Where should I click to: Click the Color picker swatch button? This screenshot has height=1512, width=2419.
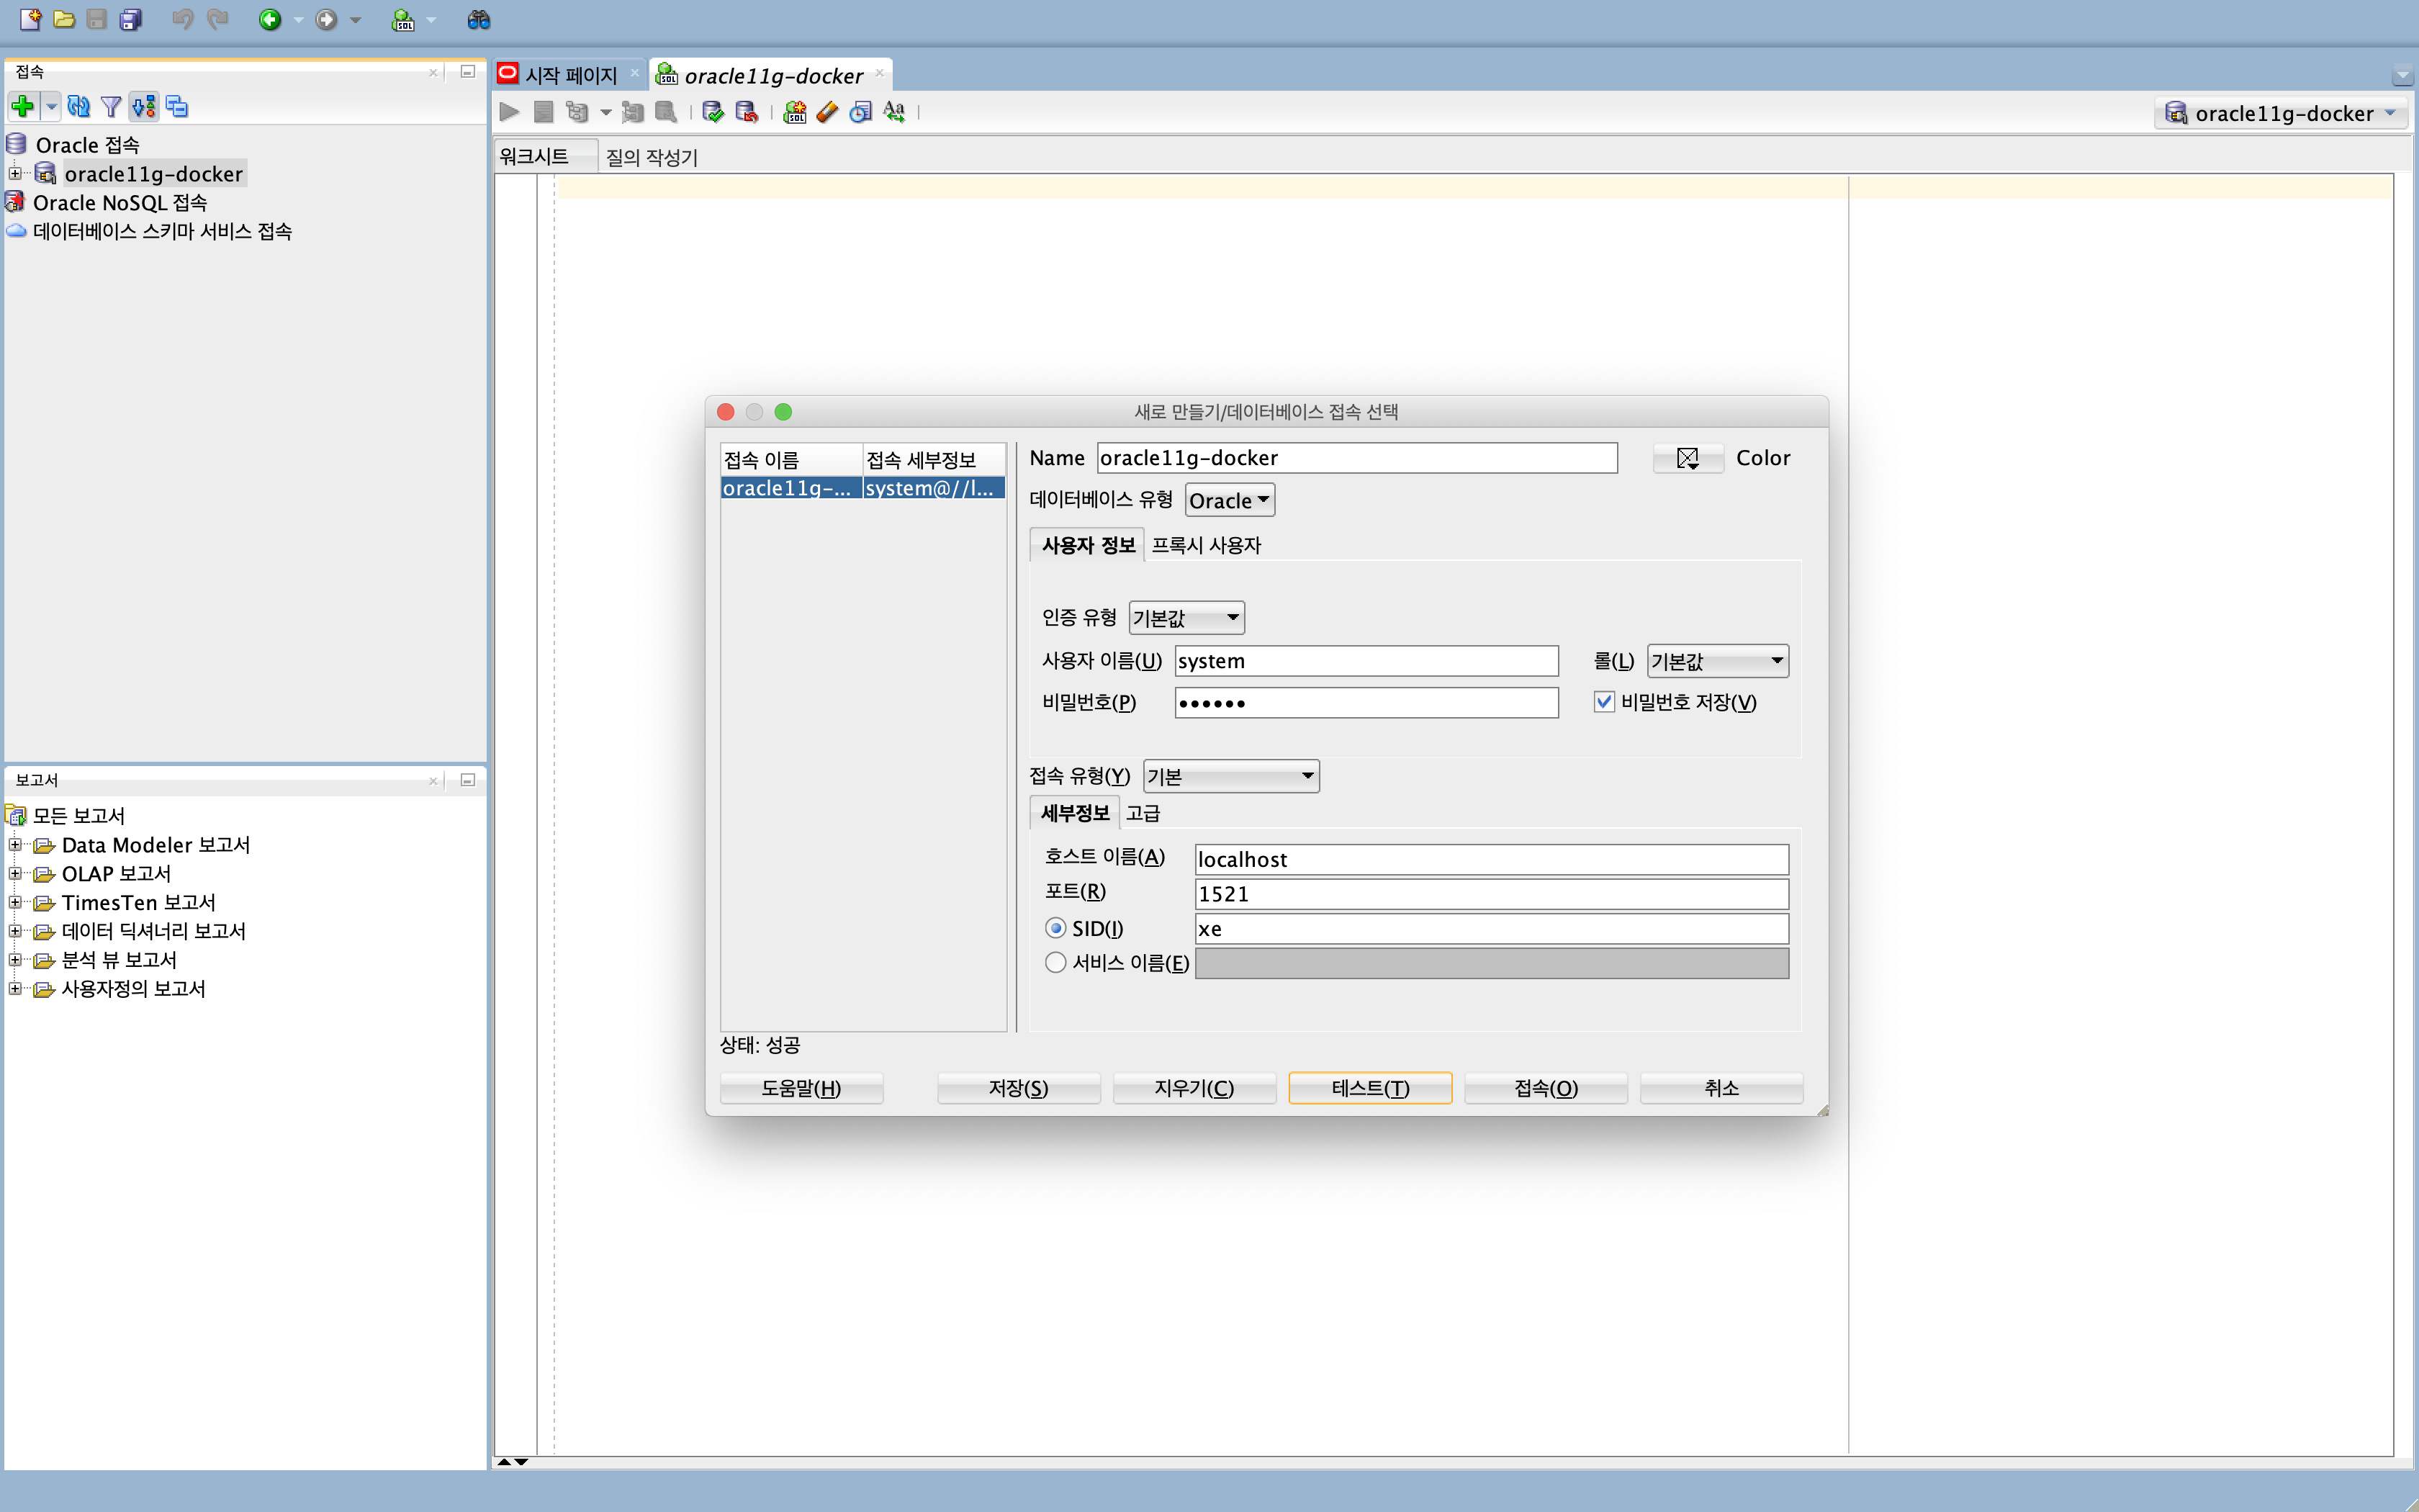1688,458
